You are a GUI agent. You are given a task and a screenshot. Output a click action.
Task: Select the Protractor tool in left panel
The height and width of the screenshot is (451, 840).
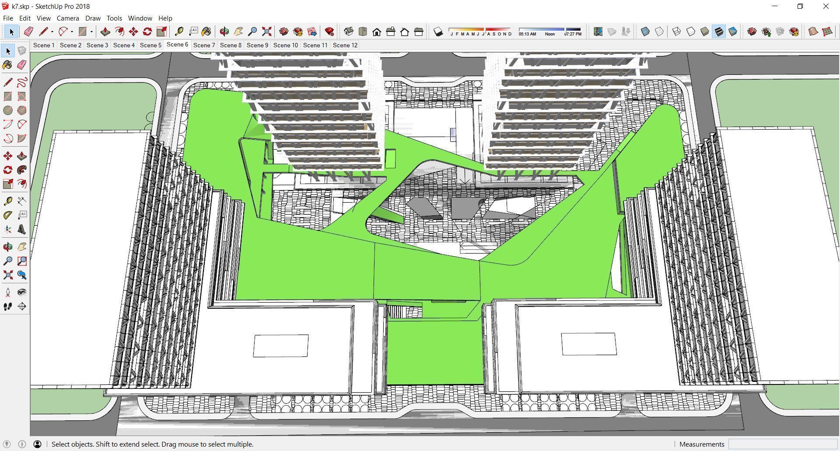pyautogui.click(x=8, y=215)
